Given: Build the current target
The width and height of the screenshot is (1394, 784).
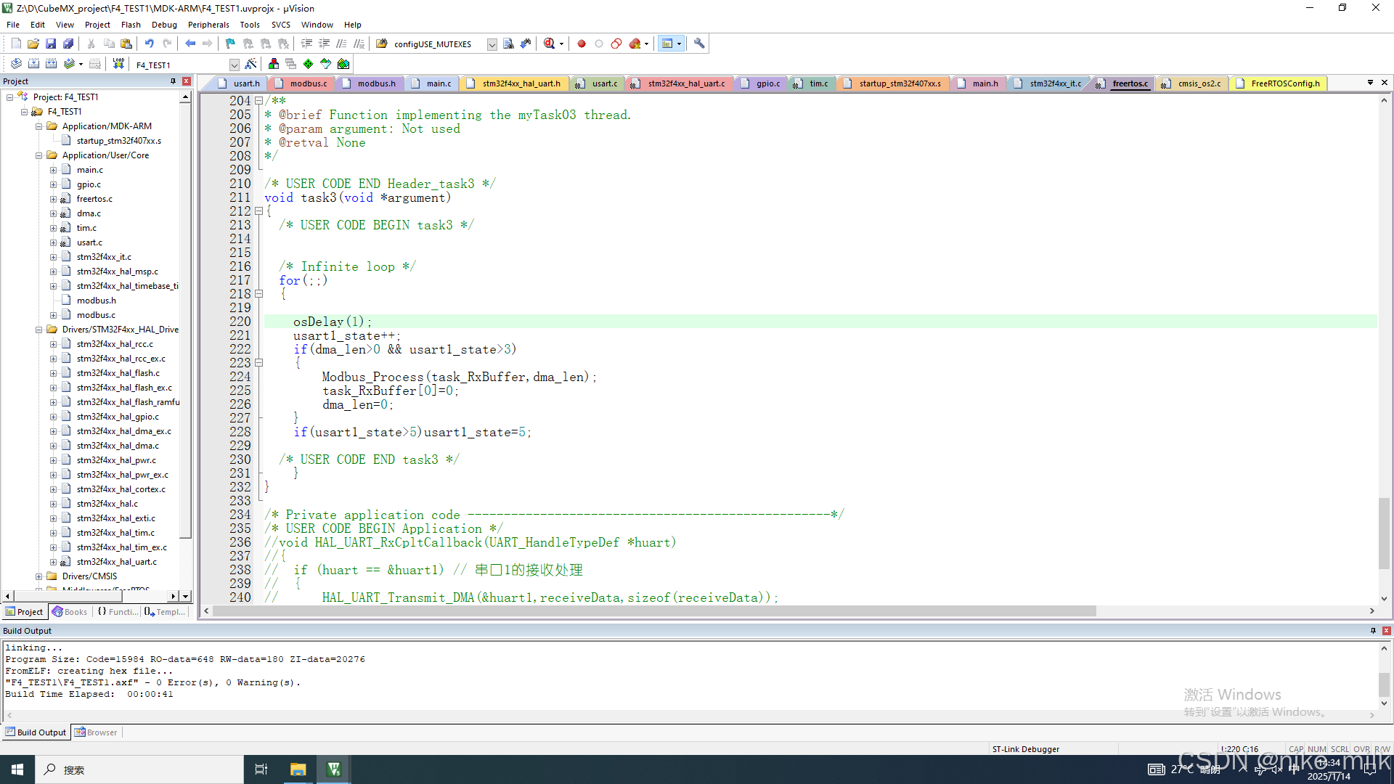Looking at the screenshot, I should point(33,63).
